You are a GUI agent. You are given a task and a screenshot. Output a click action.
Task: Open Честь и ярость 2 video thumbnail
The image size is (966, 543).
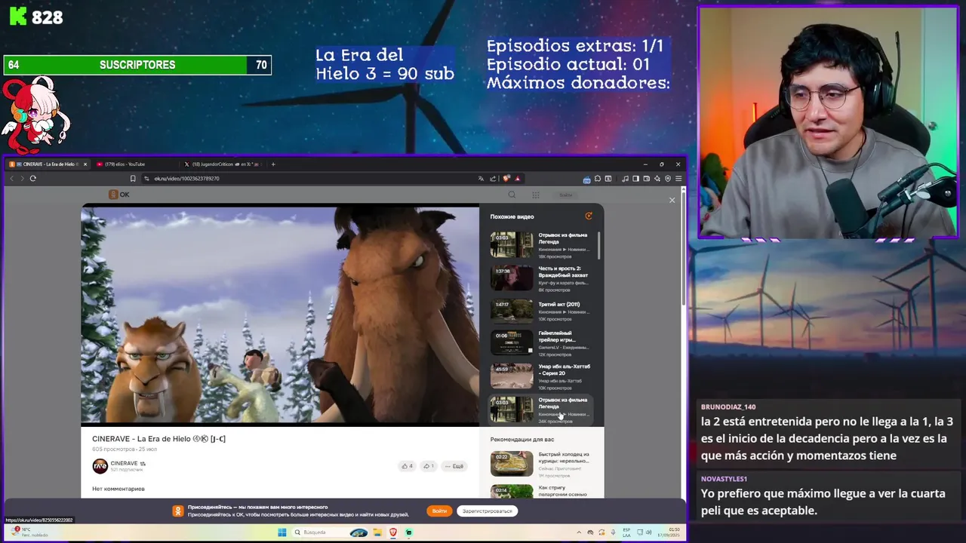point(512,278)
